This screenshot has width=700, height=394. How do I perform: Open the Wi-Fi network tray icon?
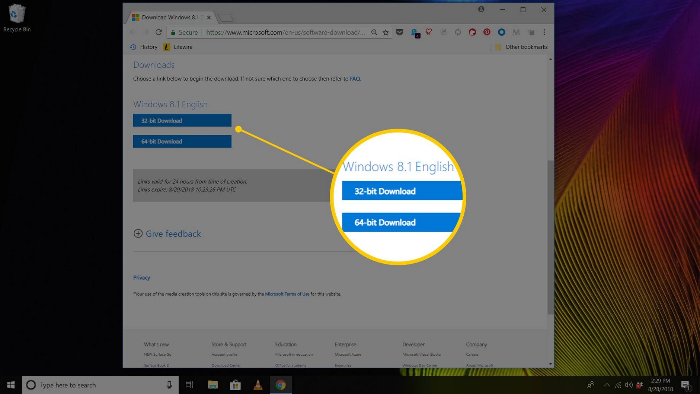[618, 385]
